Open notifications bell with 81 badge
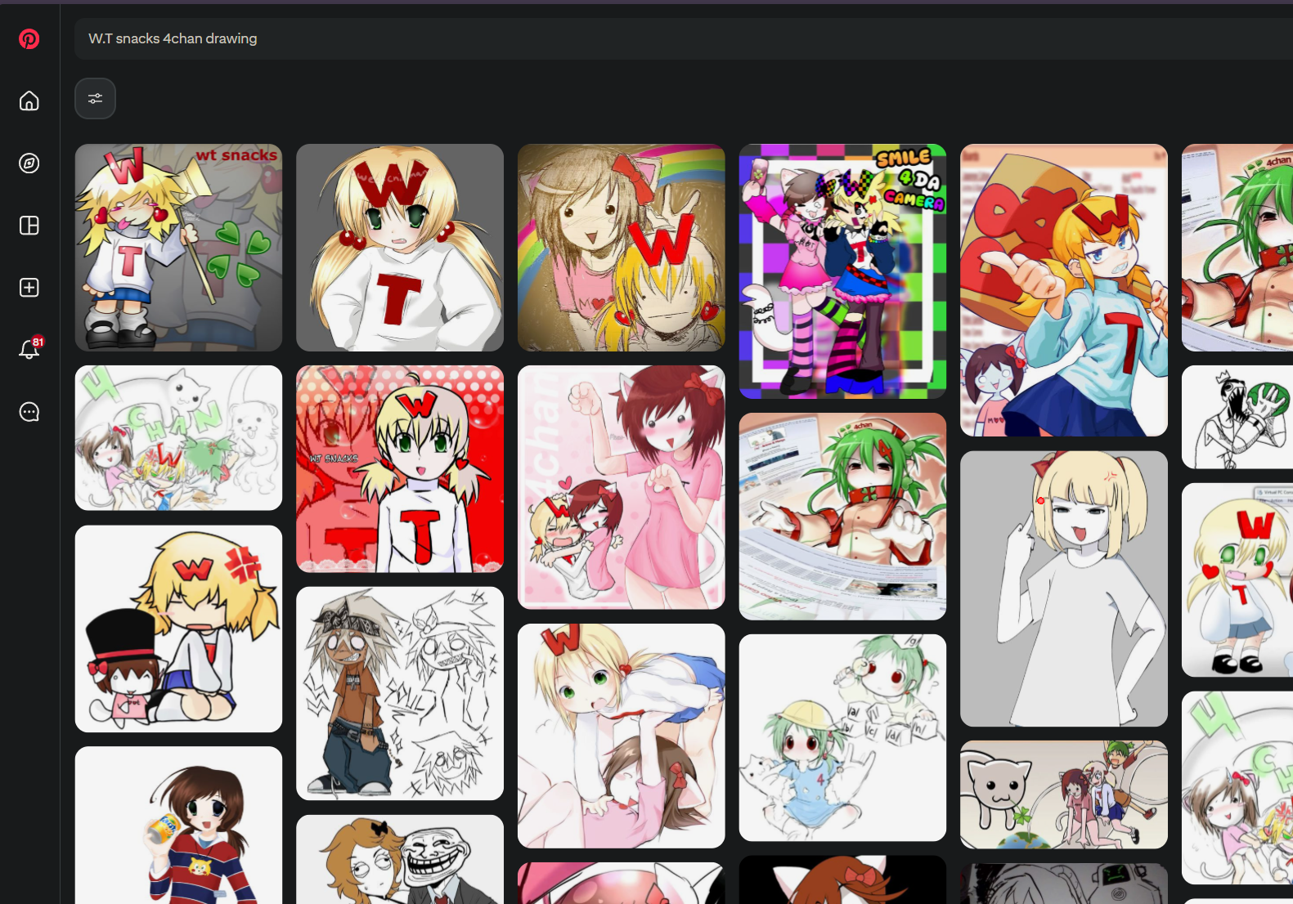Image resolution: width=1293 pixels, height=904 pixels. (29, 349)
